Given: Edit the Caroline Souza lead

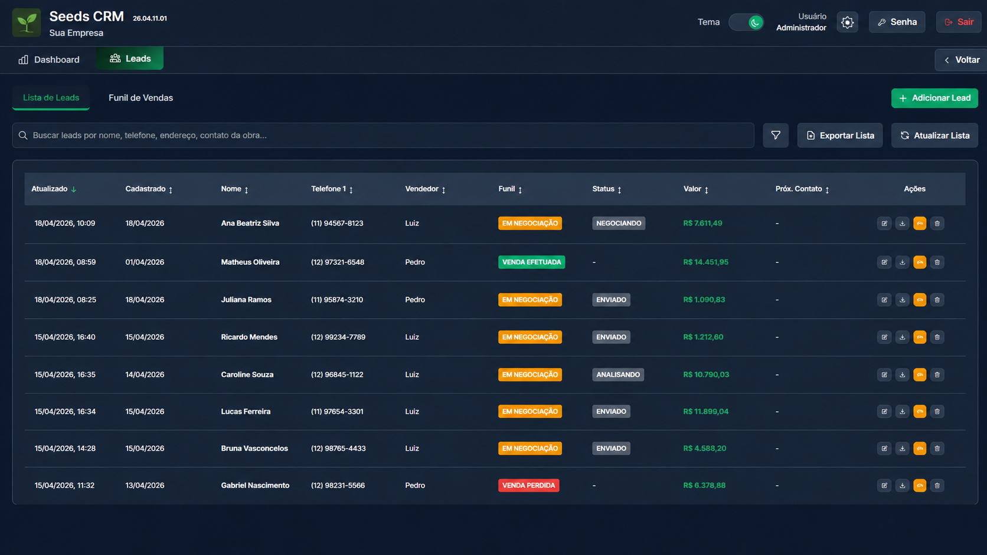Looking at the screenshot, I should click(x=884, y=375).
